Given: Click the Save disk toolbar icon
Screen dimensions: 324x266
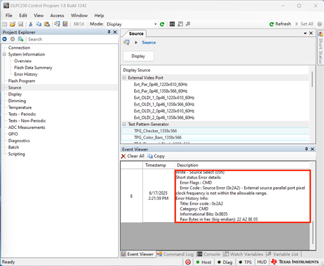Looking at the screenshot, I should [x=21, y=24].
